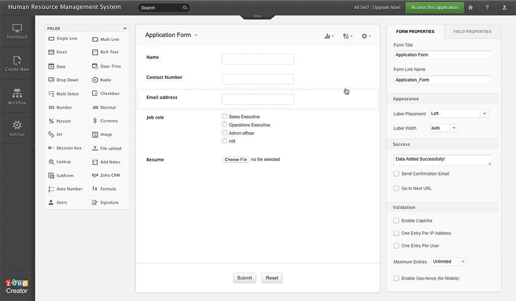Click the Access this application button

point(434,7)
